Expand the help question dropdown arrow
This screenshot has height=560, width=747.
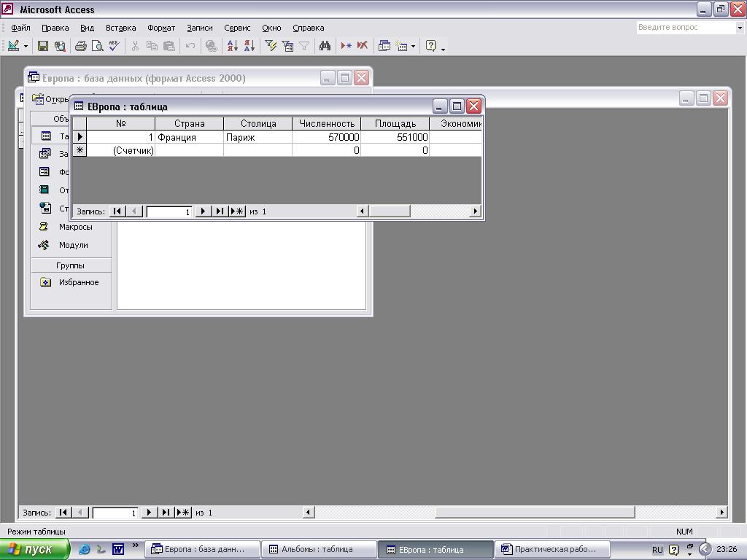[x=740, y=28]
